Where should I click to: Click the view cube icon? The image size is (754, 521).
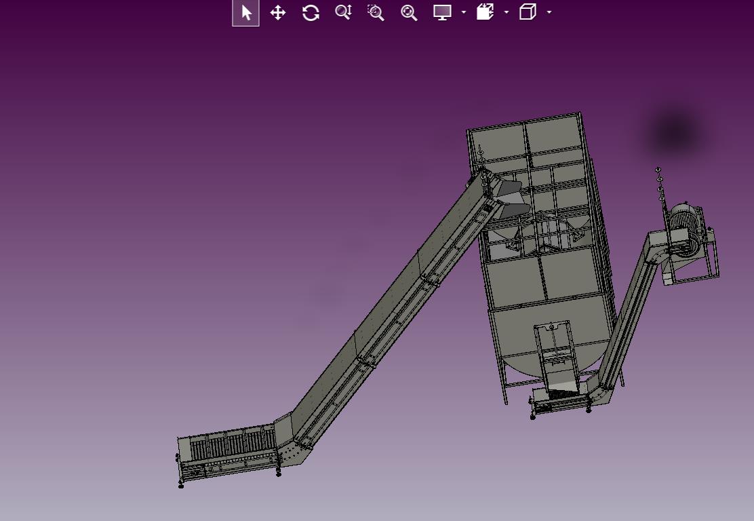tap(528, 12)
